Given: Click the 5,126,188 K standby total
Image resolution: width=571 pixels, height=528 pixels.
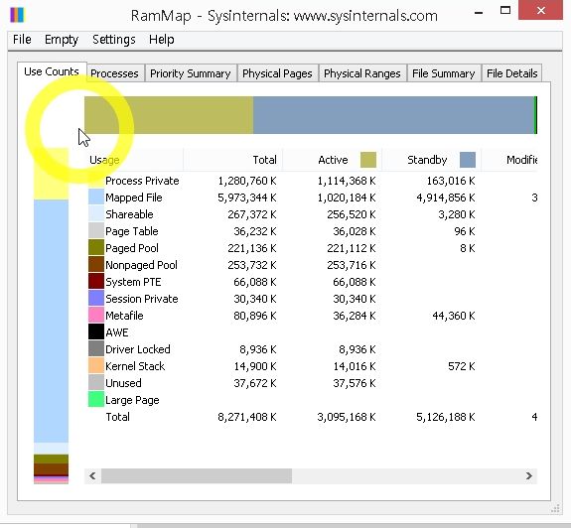Looking at the screenshot, I should 446,417.
